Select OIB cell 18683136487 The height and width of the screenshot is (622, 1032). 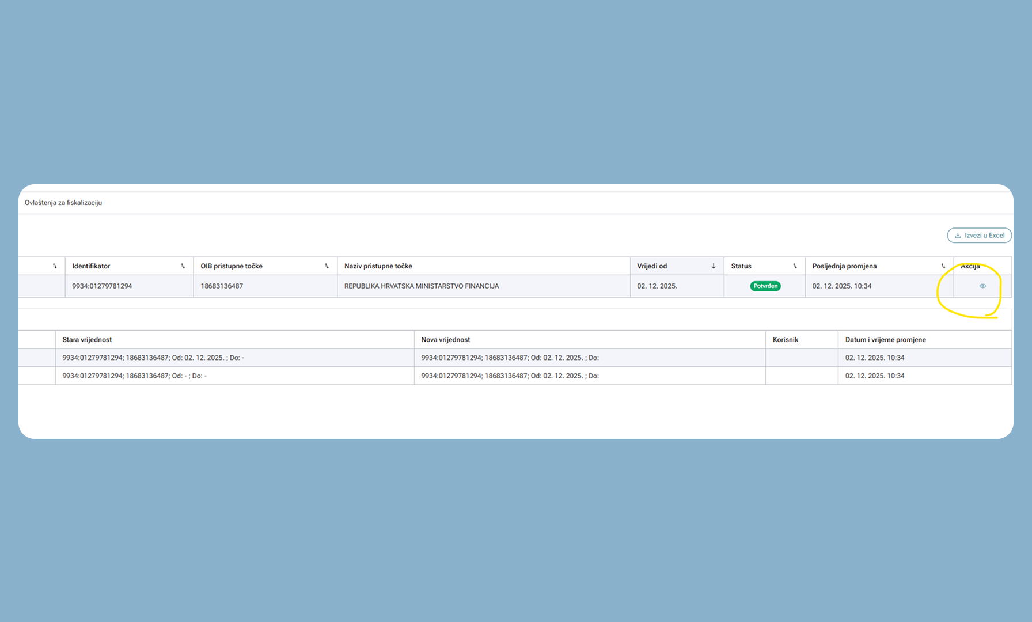click(x=222, y=286)
